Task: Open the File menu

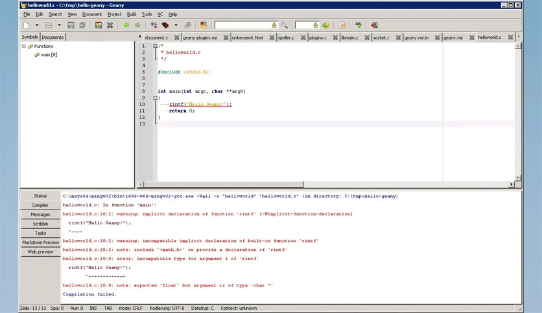Action: (x=27, y=14)
